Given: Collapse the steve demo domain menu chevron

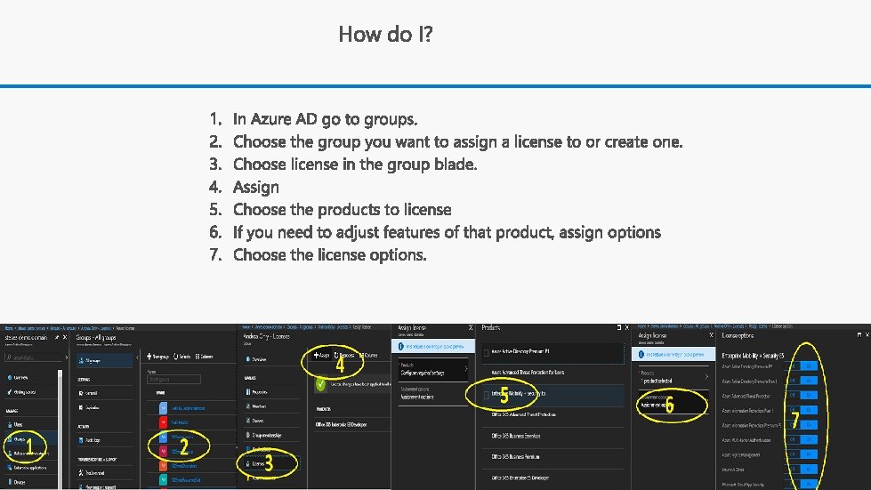Looking at the screenshot, I should pyautogui.click(x=67, y=357).
